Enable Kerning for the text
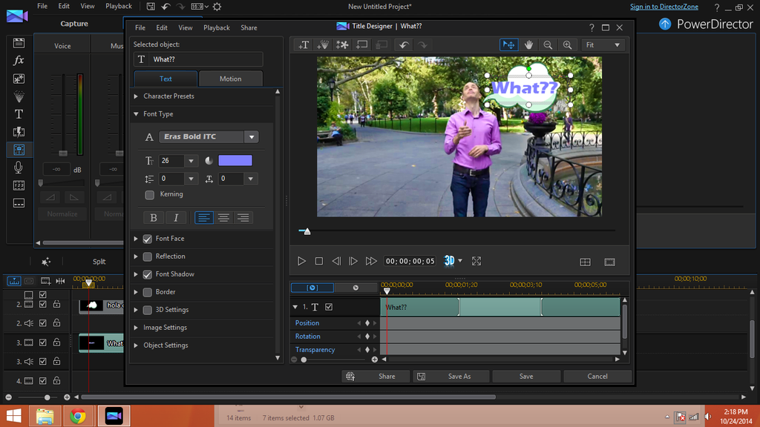Screen dimensions: 760x427 pyautogui.click(x=149, y=193)
